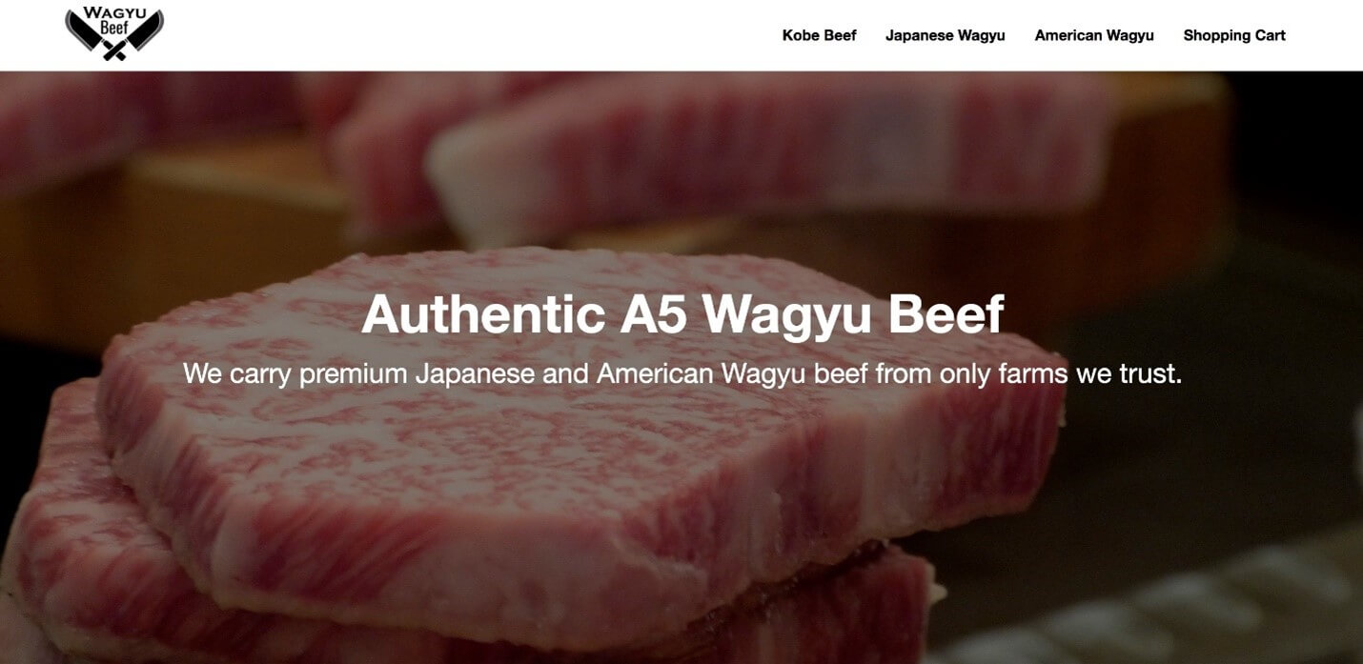Click the "Wagyu" word inside the logo
Image resolution: width=1363 pixels, height=664 pixels.
point(114,13)
